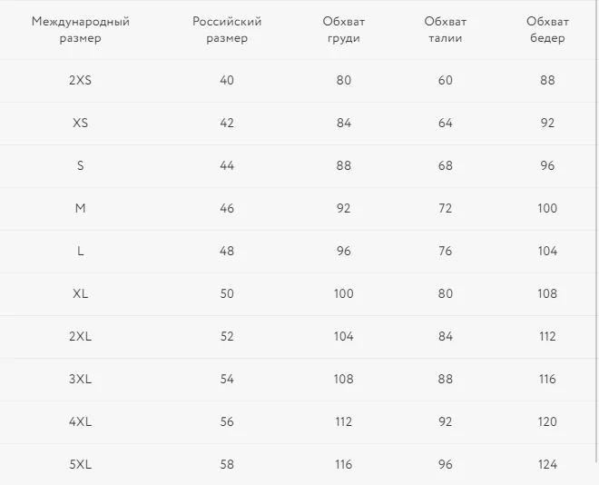Click chest value 116 in 5XL row
The image size is (599, 485).
(x=343, y=464)
